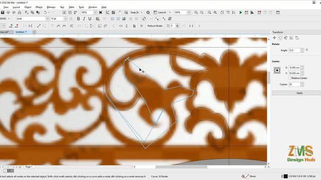Open the Window menu
Image resolution: width=321 pixels, height=180 pixels.
point(92,7)
